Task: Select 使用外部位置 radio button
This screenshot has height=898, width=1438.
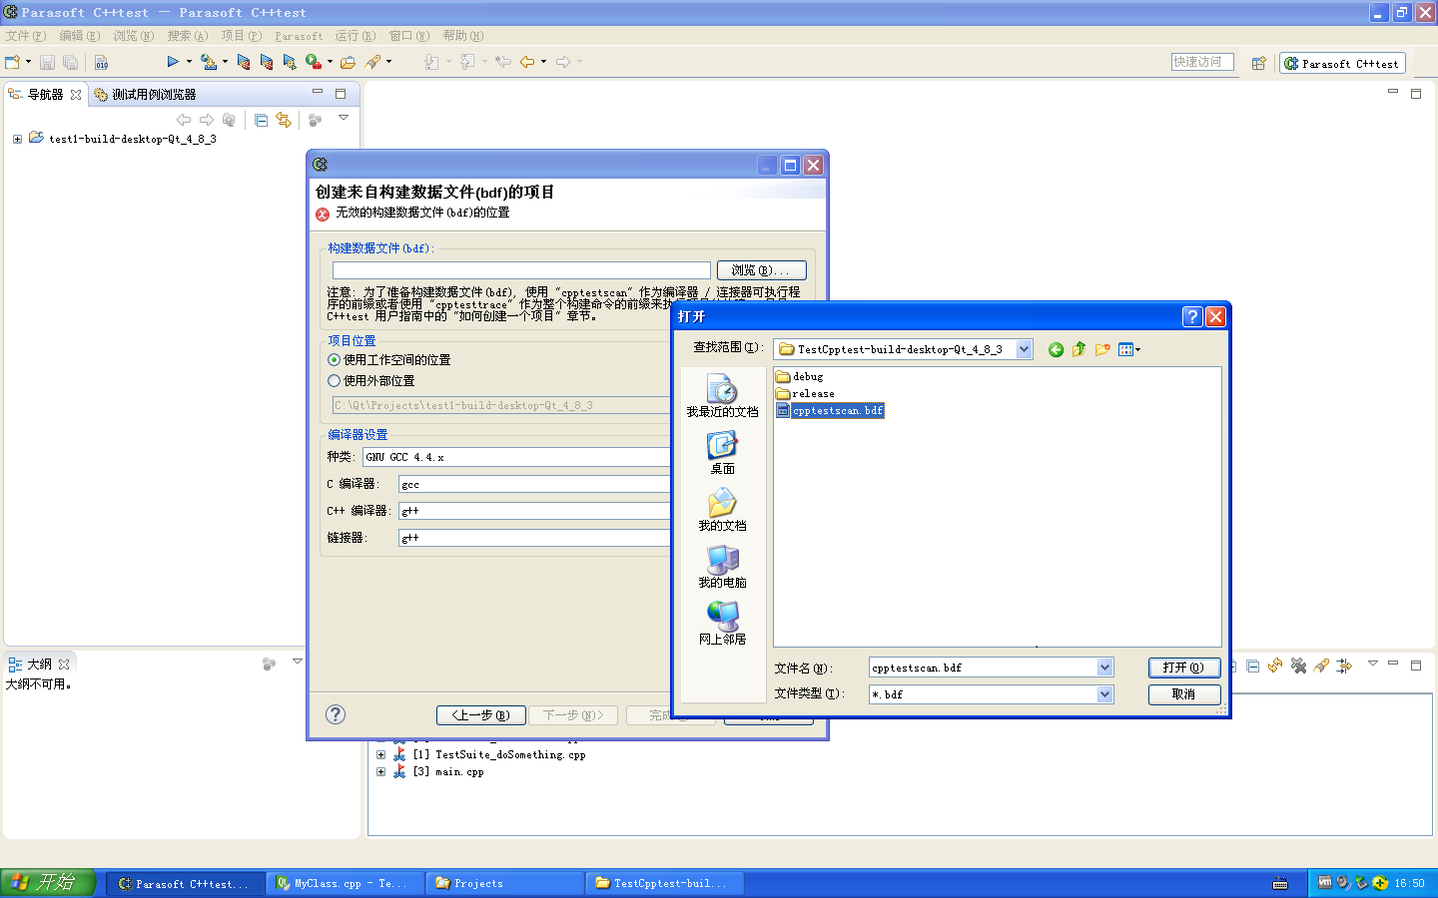Action: (x=335, y=381)
